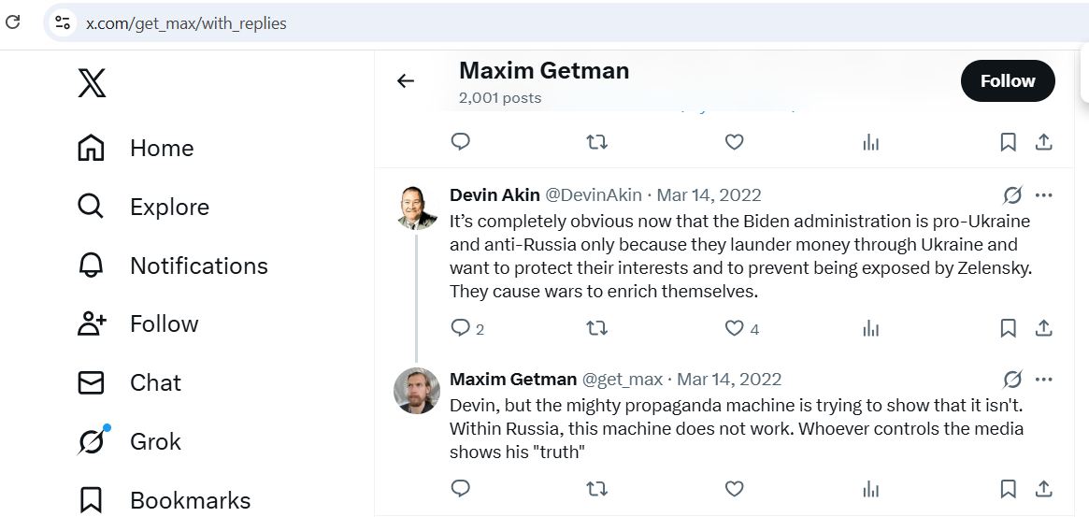
Task: Open the @DevinAkin handle link
Action: (x=593, y=195)
